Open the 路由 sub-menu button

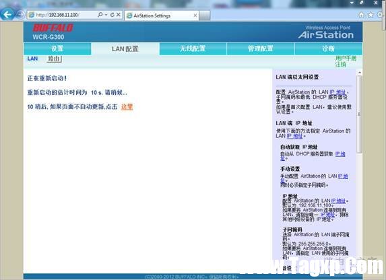coord(54,59)
